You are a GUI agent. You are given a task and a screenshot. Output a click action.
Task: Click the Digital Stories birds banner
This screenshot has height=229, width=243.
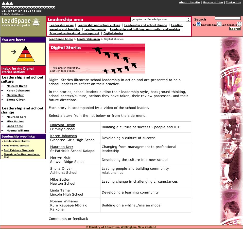(97, 59)
